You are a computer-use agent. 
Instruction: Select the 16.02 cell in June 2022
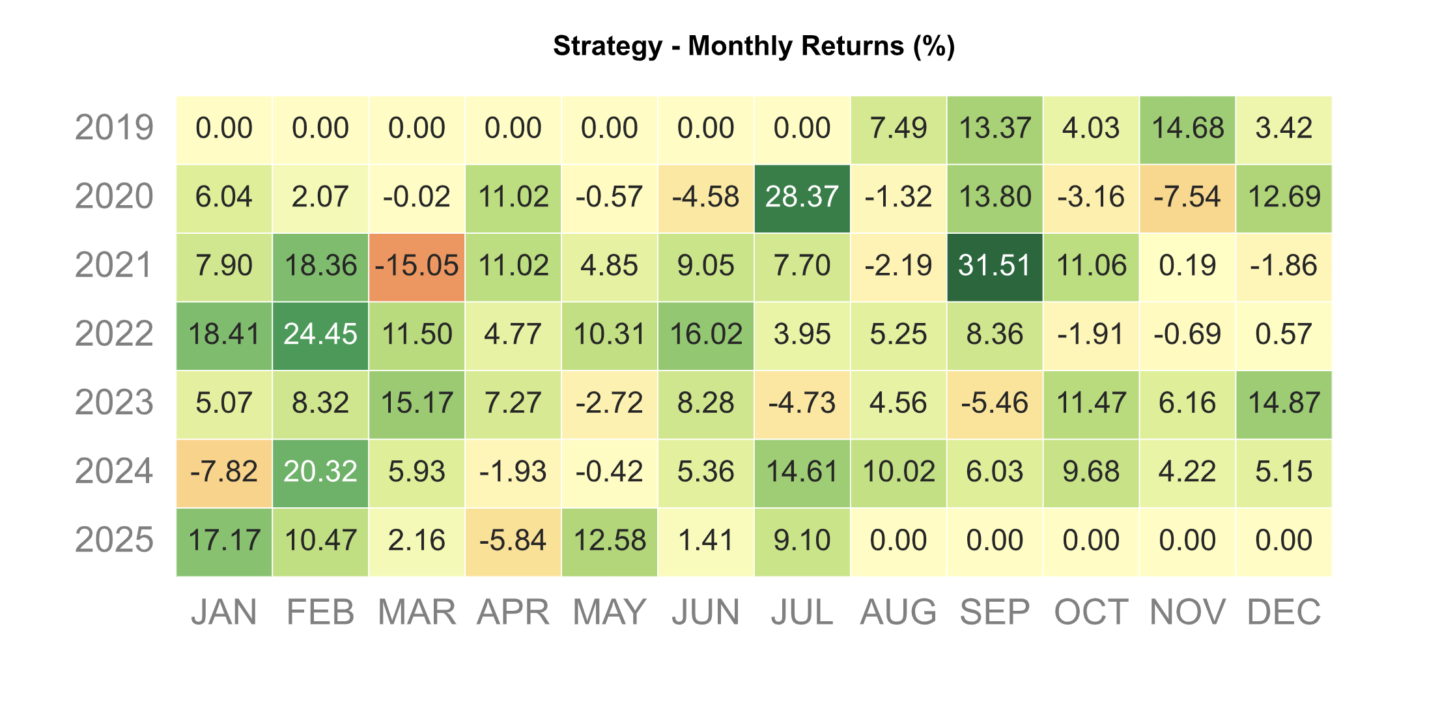pyautogui.click(x=706, y=335)
